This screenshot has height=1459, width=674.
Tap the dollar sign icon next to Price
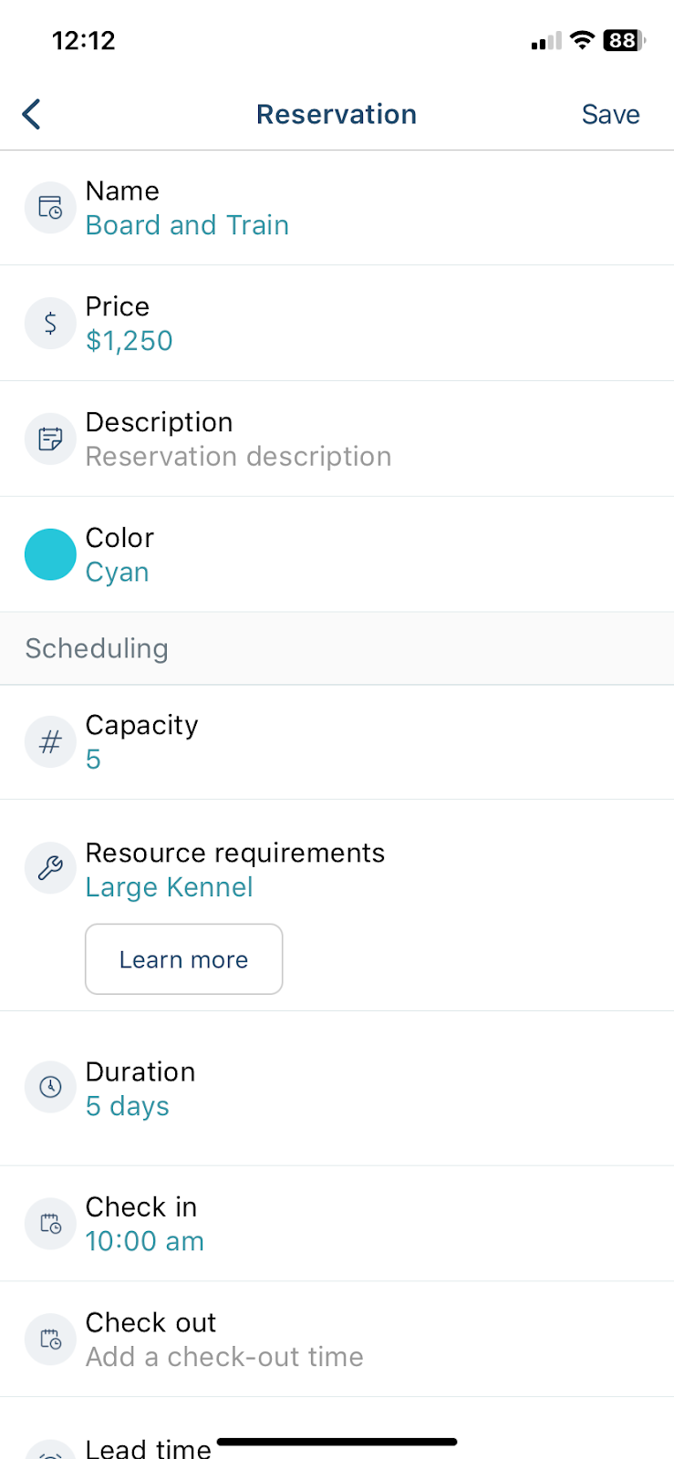coord(50,323)
